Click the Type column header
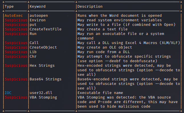The width and height of the screenshot is (184, 113). coord(9,7)
